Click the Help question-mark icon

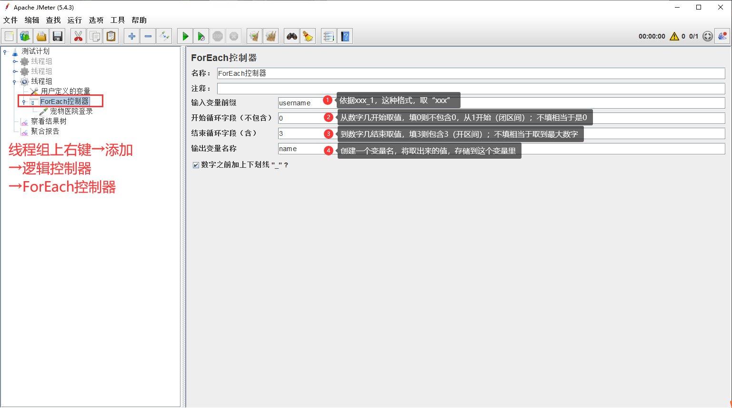[345, 36]
